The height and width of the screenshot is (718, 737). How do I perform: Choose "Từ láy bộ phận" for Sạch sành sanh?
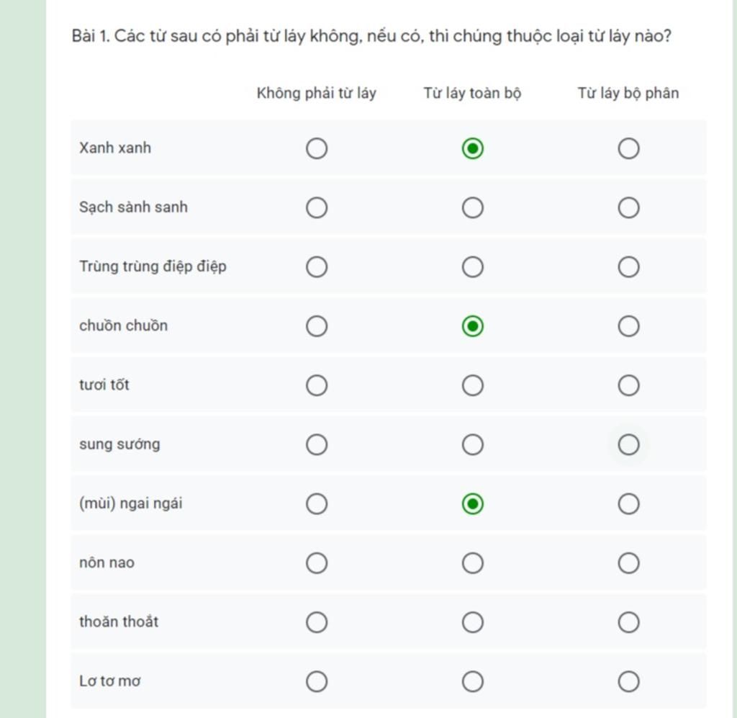[x=628, y=208]
